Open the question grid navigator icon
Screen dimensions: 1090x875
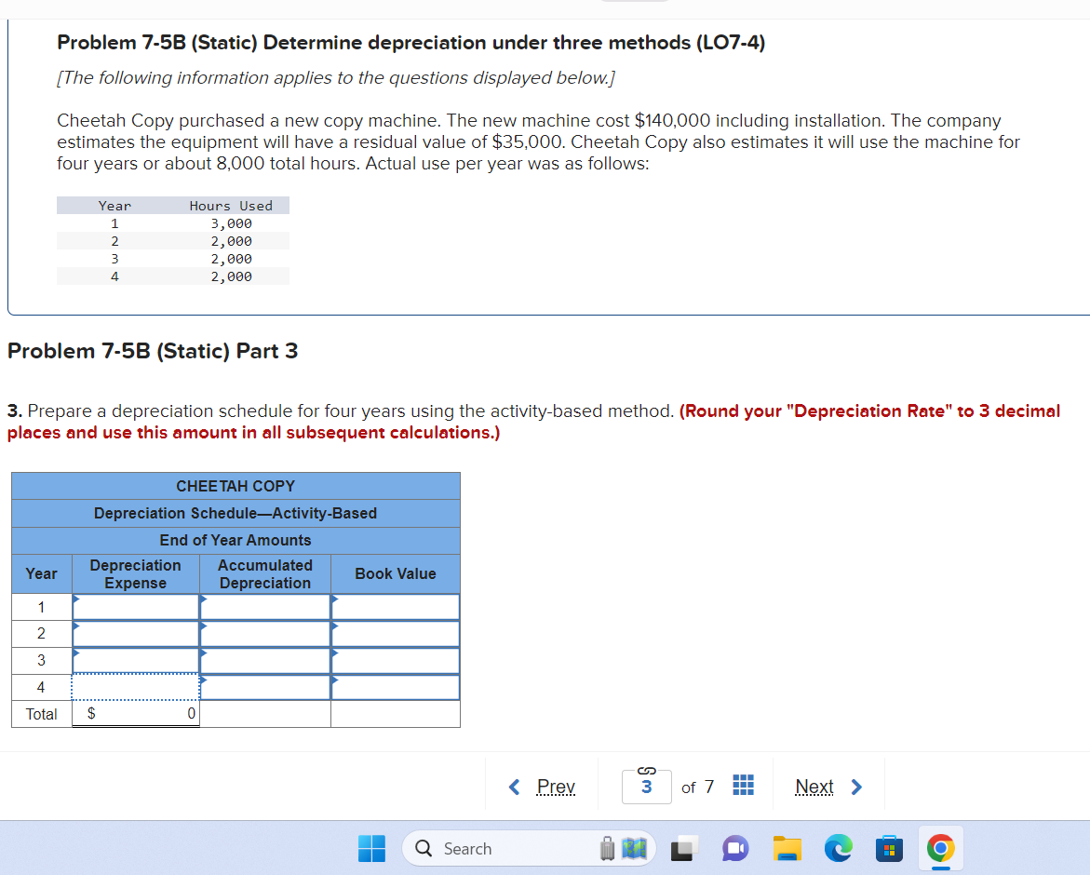click(x=742, y=786)
